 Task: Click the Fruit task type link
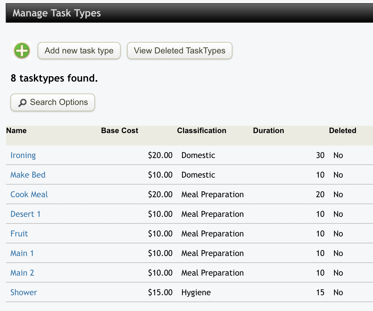(19, 234)
